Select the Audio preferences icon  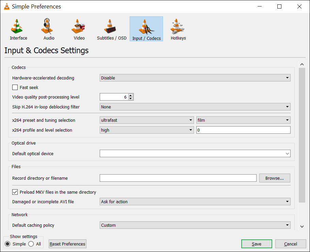pyautogui.click(x=48, y=29)
